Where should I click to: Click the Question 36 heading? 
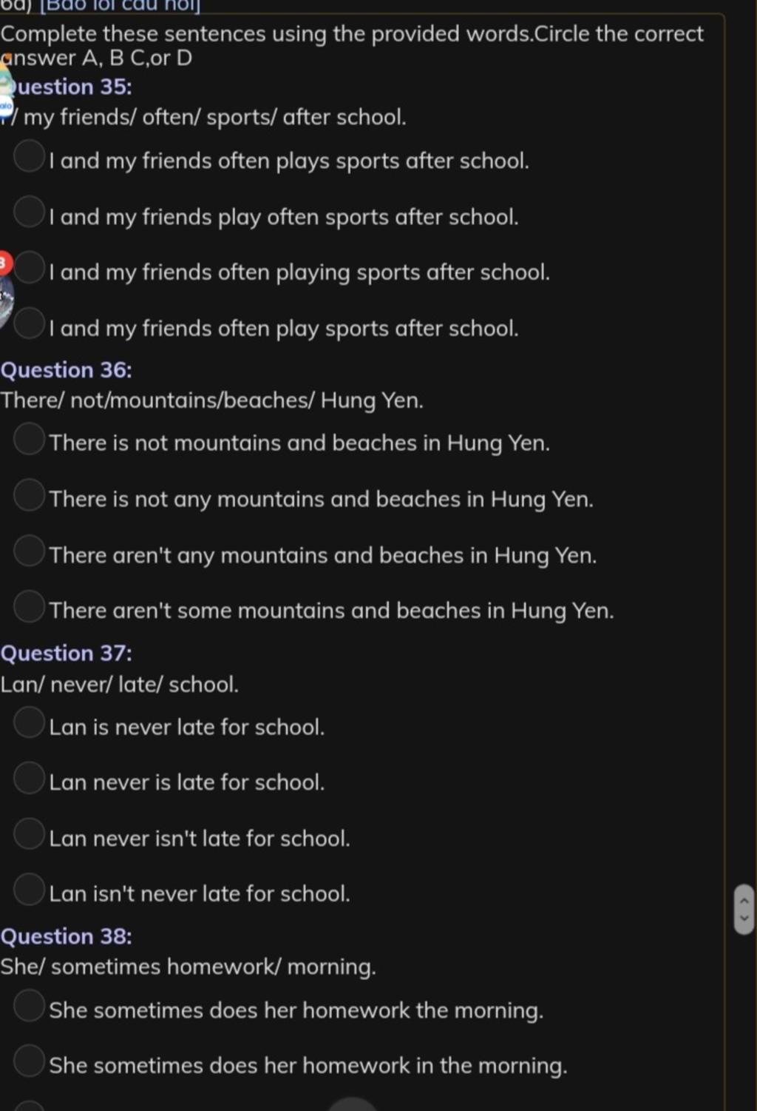click(67, 369)
